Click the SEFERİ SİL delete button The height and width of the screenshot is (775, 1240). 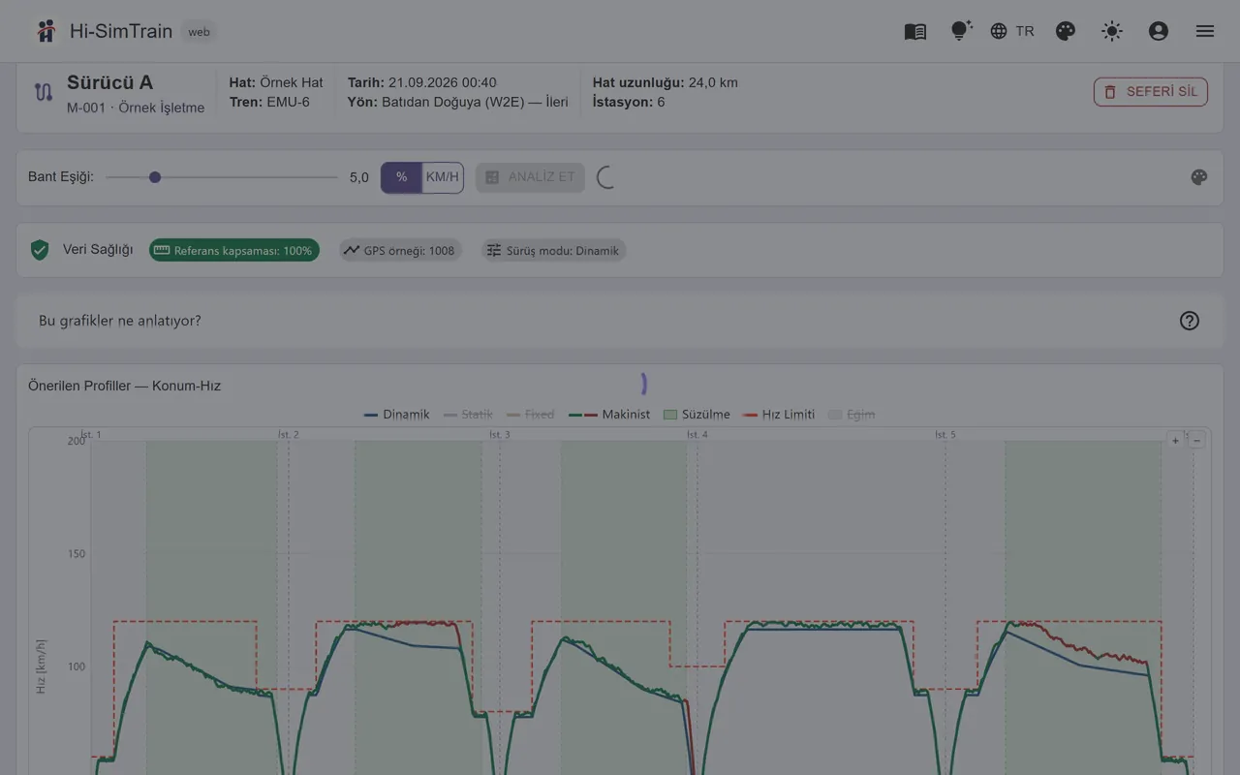click(x=1151, y=92)
